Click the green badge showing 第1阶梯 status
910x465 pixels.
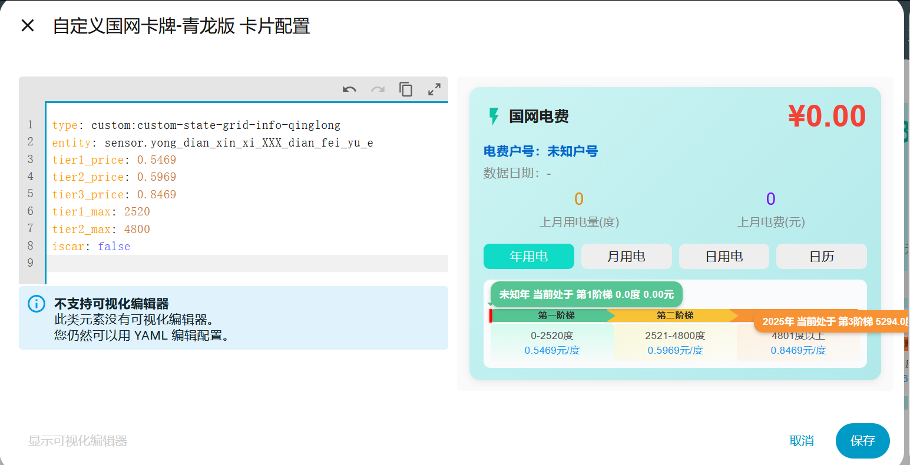585,294
